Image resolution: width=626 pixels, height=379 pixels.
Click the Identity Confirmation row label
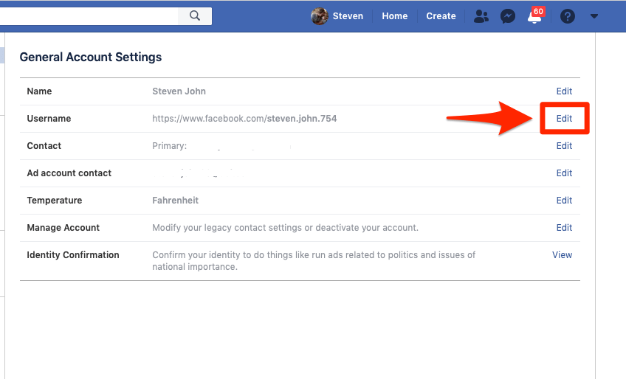coord(73,255)
